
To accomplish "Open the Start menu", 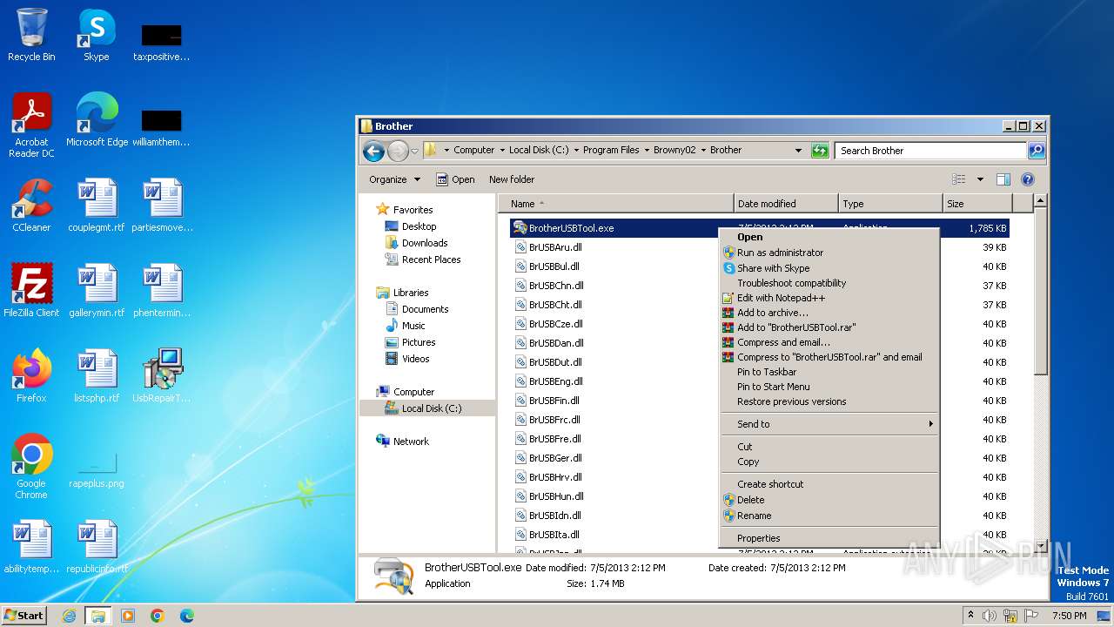I will pos(23,616).
